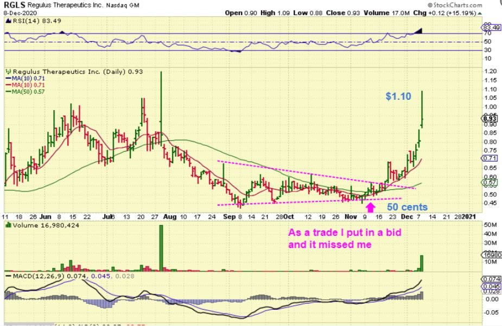Screen dimensions: 502x326
Task: Click the 1.20 price axis label
Action: [x=491, y=72]
